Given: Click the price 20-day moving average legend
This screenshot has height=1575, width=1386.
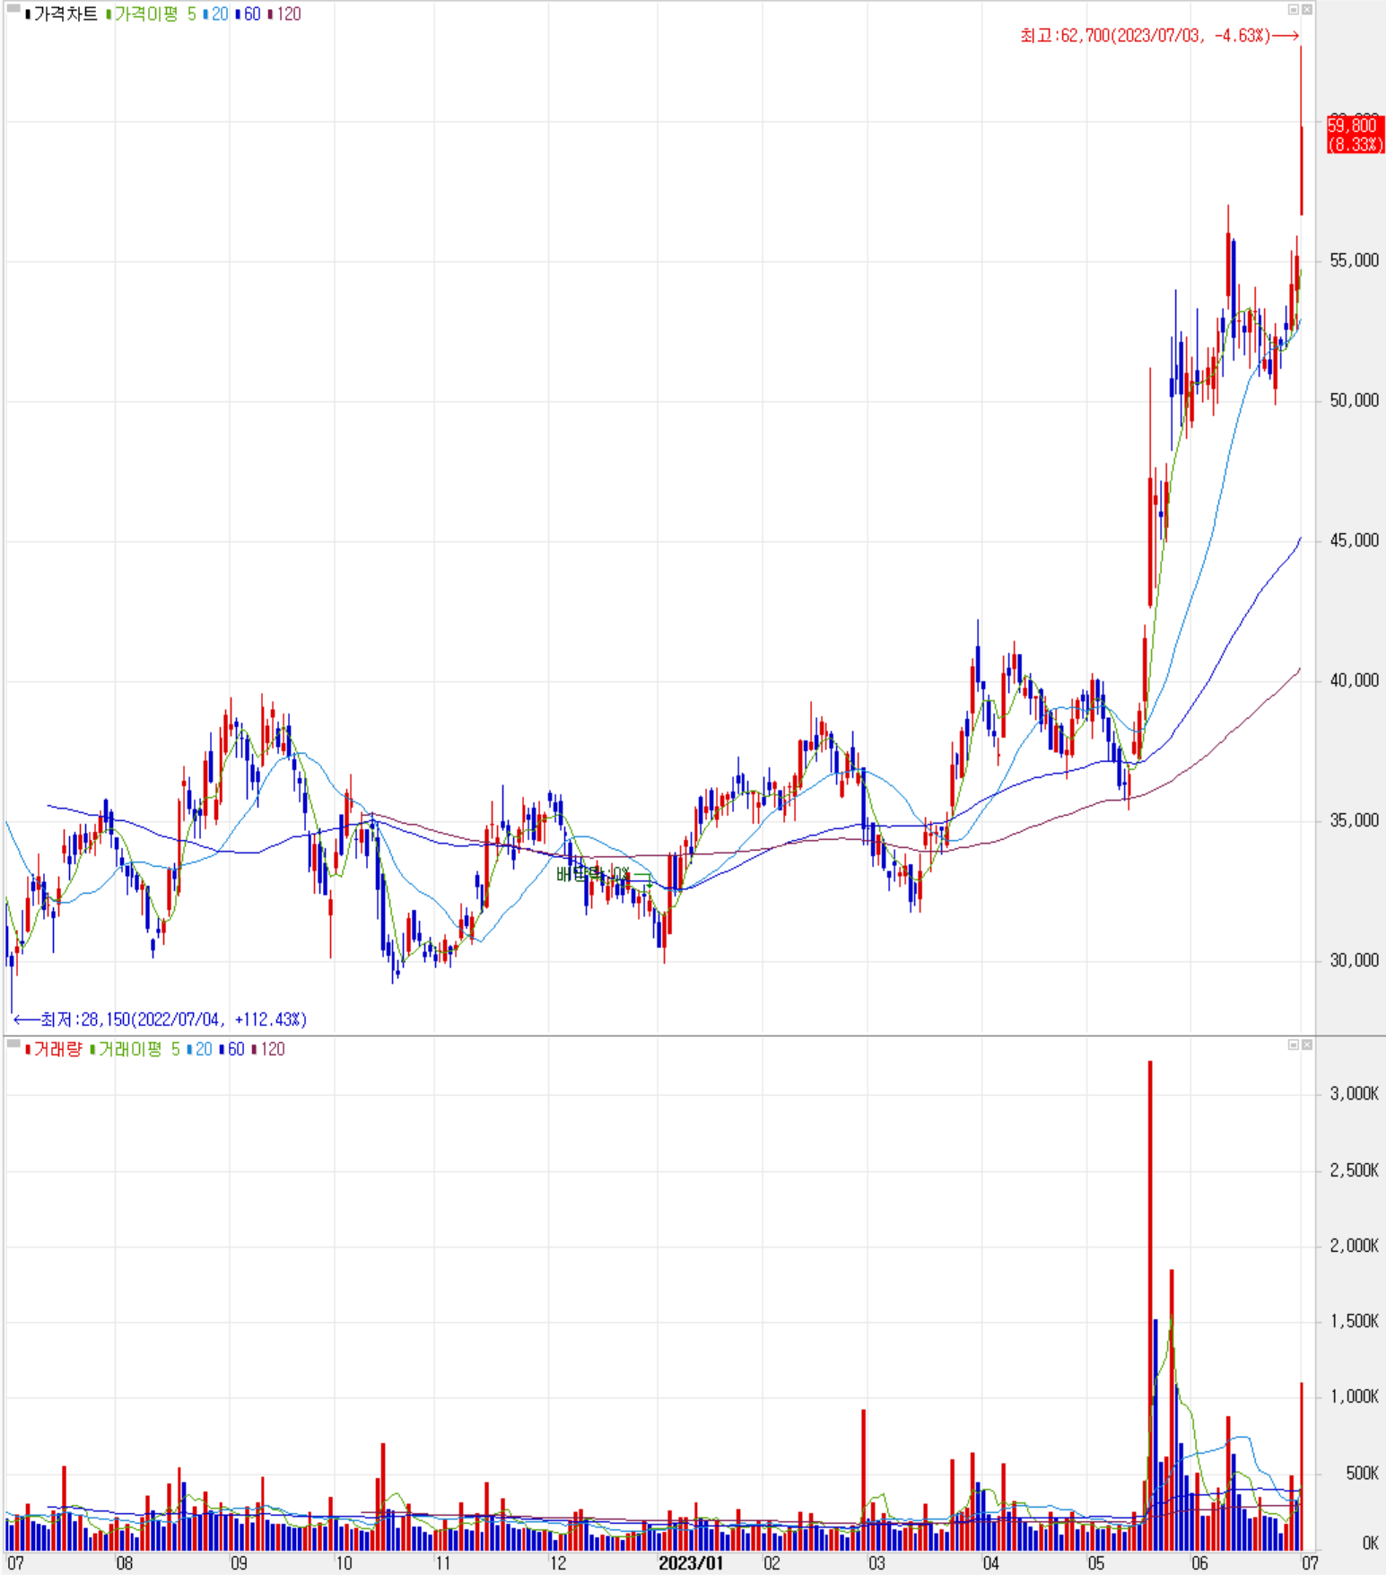Looking at the screenshot, I should coord(216,14).
